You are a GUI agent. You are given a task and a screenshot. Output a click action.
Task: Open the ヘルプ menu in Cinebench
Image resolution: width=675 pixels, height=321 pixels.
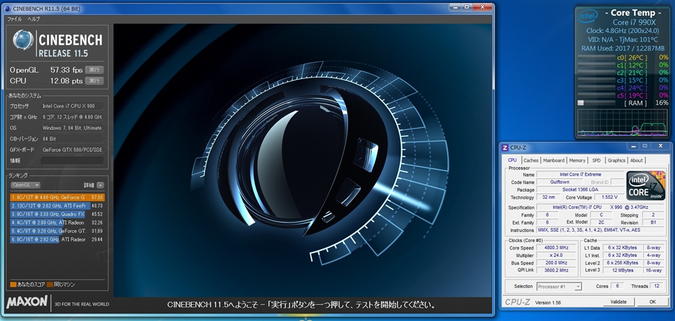coord(34,19)
